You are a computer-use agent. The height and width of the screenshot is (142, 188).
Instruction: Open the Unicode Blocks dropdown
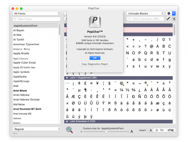click(145, 13)
